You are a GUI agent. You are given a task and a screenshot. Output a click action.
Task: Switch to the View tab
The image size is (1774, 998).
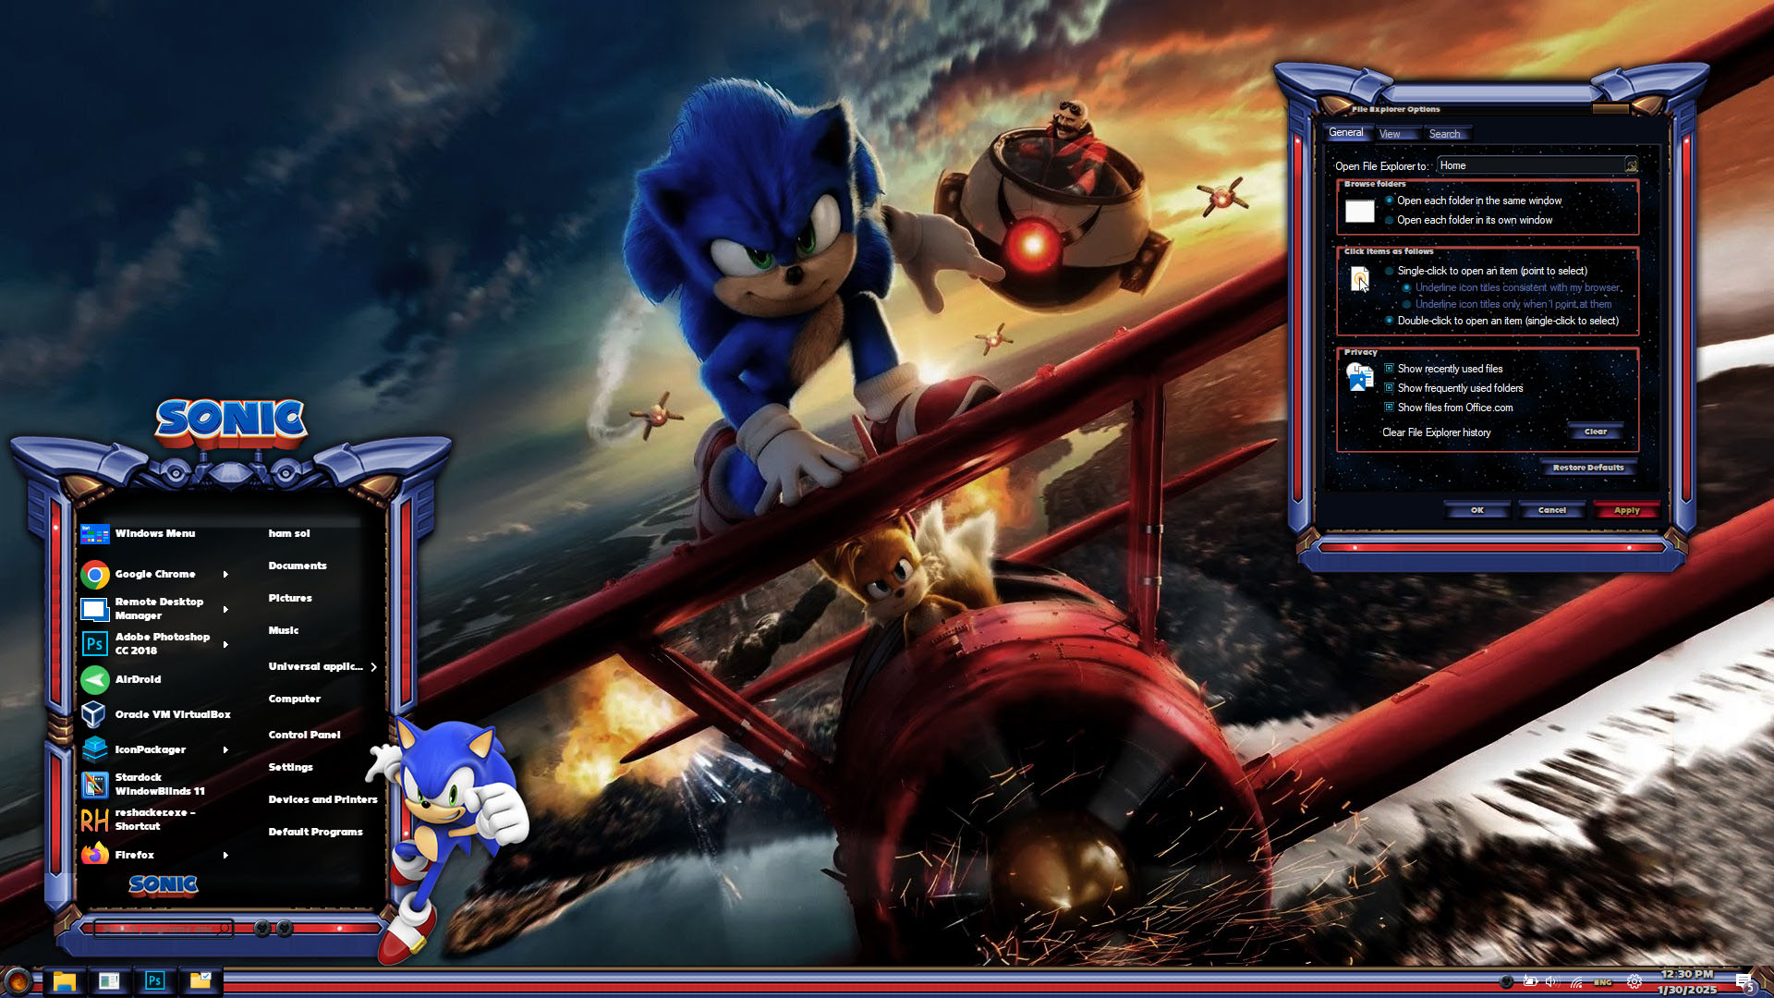[1390, 134]
